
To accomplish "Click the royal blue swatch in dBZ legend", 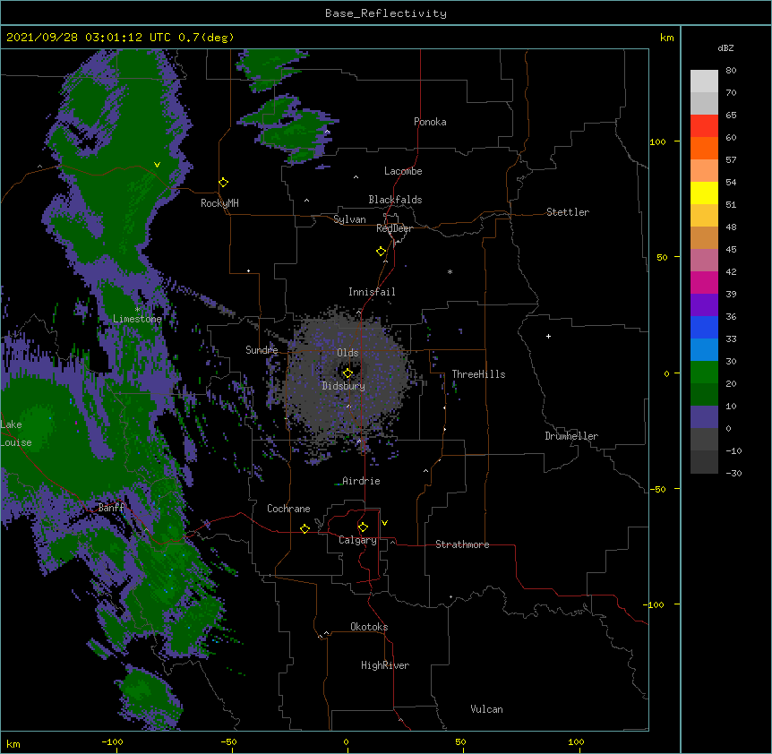I will pyautogui.click(x=704, y=327).
